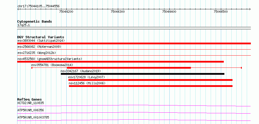Open the ATP5H|NM_001003785 gene label

tap(33, 117)
